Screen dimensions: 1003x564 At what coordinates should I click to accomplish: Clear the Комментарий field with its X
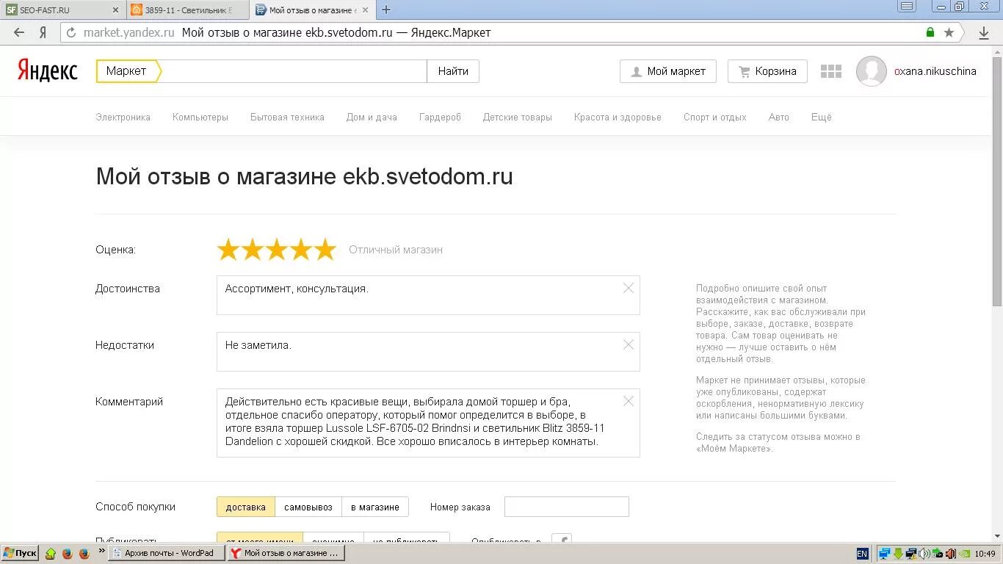(628, 401)
